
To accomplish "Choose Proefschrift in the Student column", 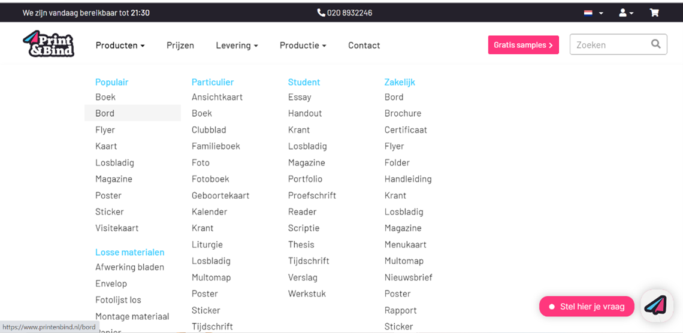I will tap(312, 195).
